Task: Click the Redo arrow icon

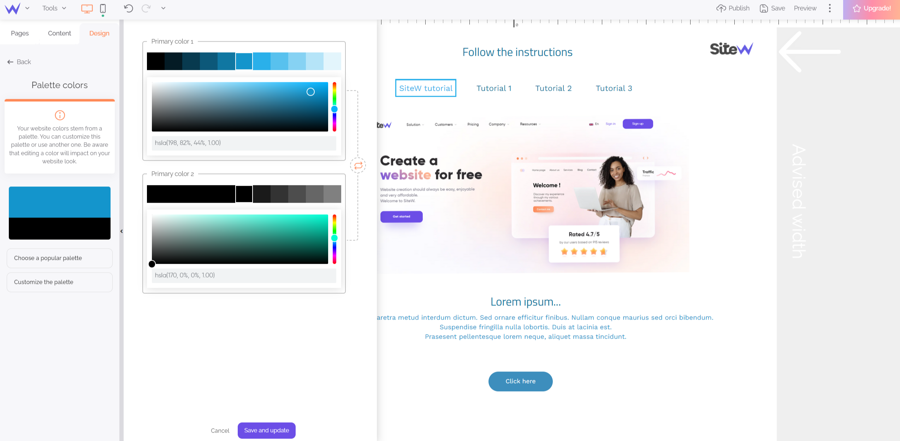Action: coord(146,8)
